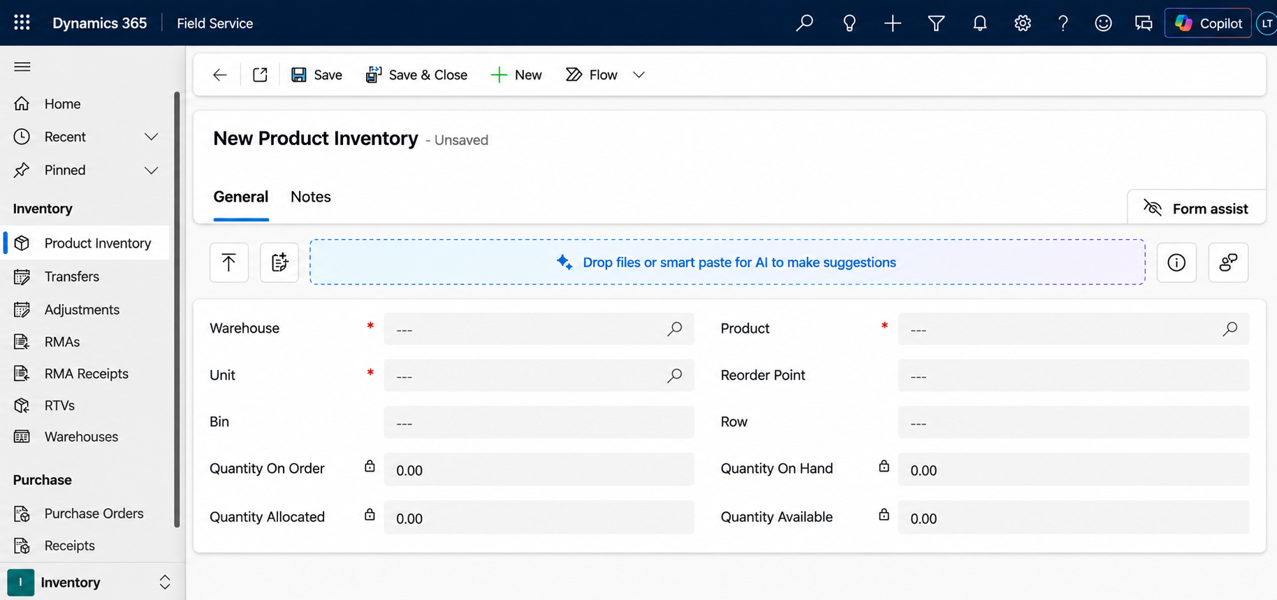The width and height of the screenshot is (1277, 600).
Task: Click Save & Close
Action: 416,75
